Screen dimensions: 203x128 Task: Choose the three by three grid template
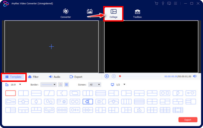[x=165, y=110]
